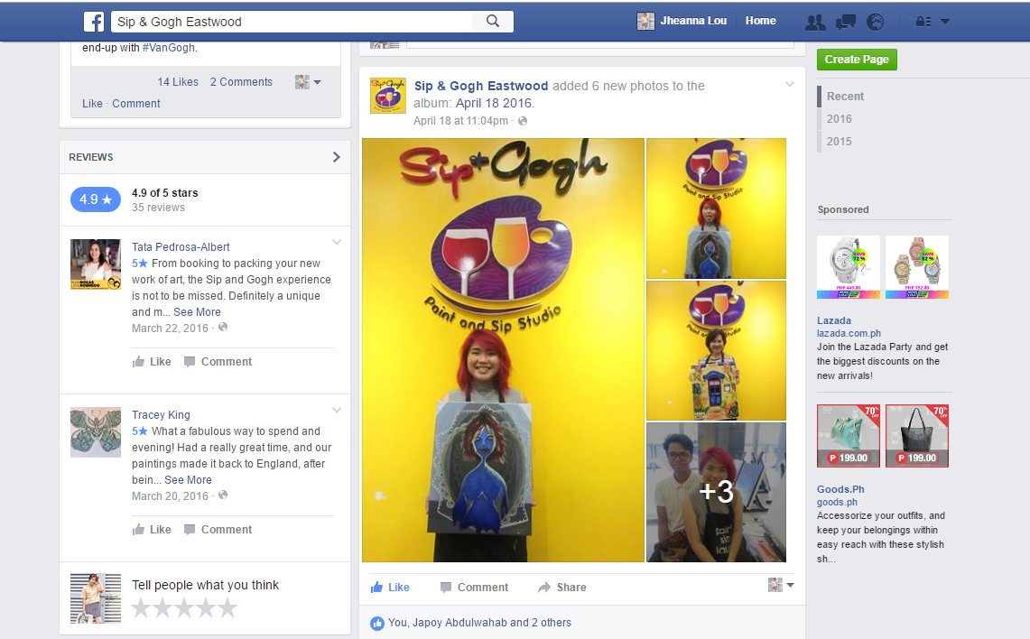Open the album post options chevron
The width and height of the screenshot is (1030, 639).
click(790, 85)
